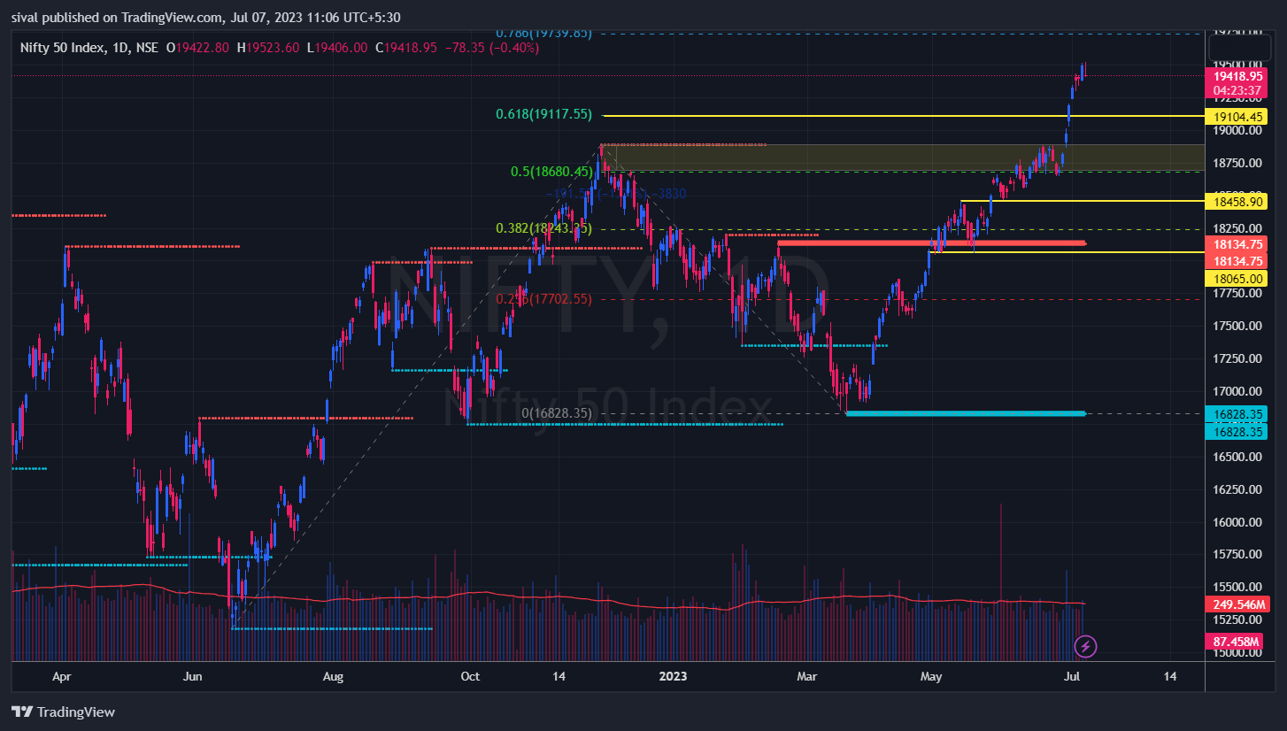1287x731 pixels.
Task: Click the change value −78.35 (−0.40%)
Action: coord(491,48)
